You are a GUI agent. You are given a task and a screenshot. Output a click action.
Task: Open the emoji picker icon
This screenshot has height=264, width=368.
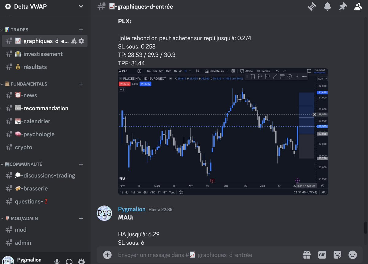point(353,255)
